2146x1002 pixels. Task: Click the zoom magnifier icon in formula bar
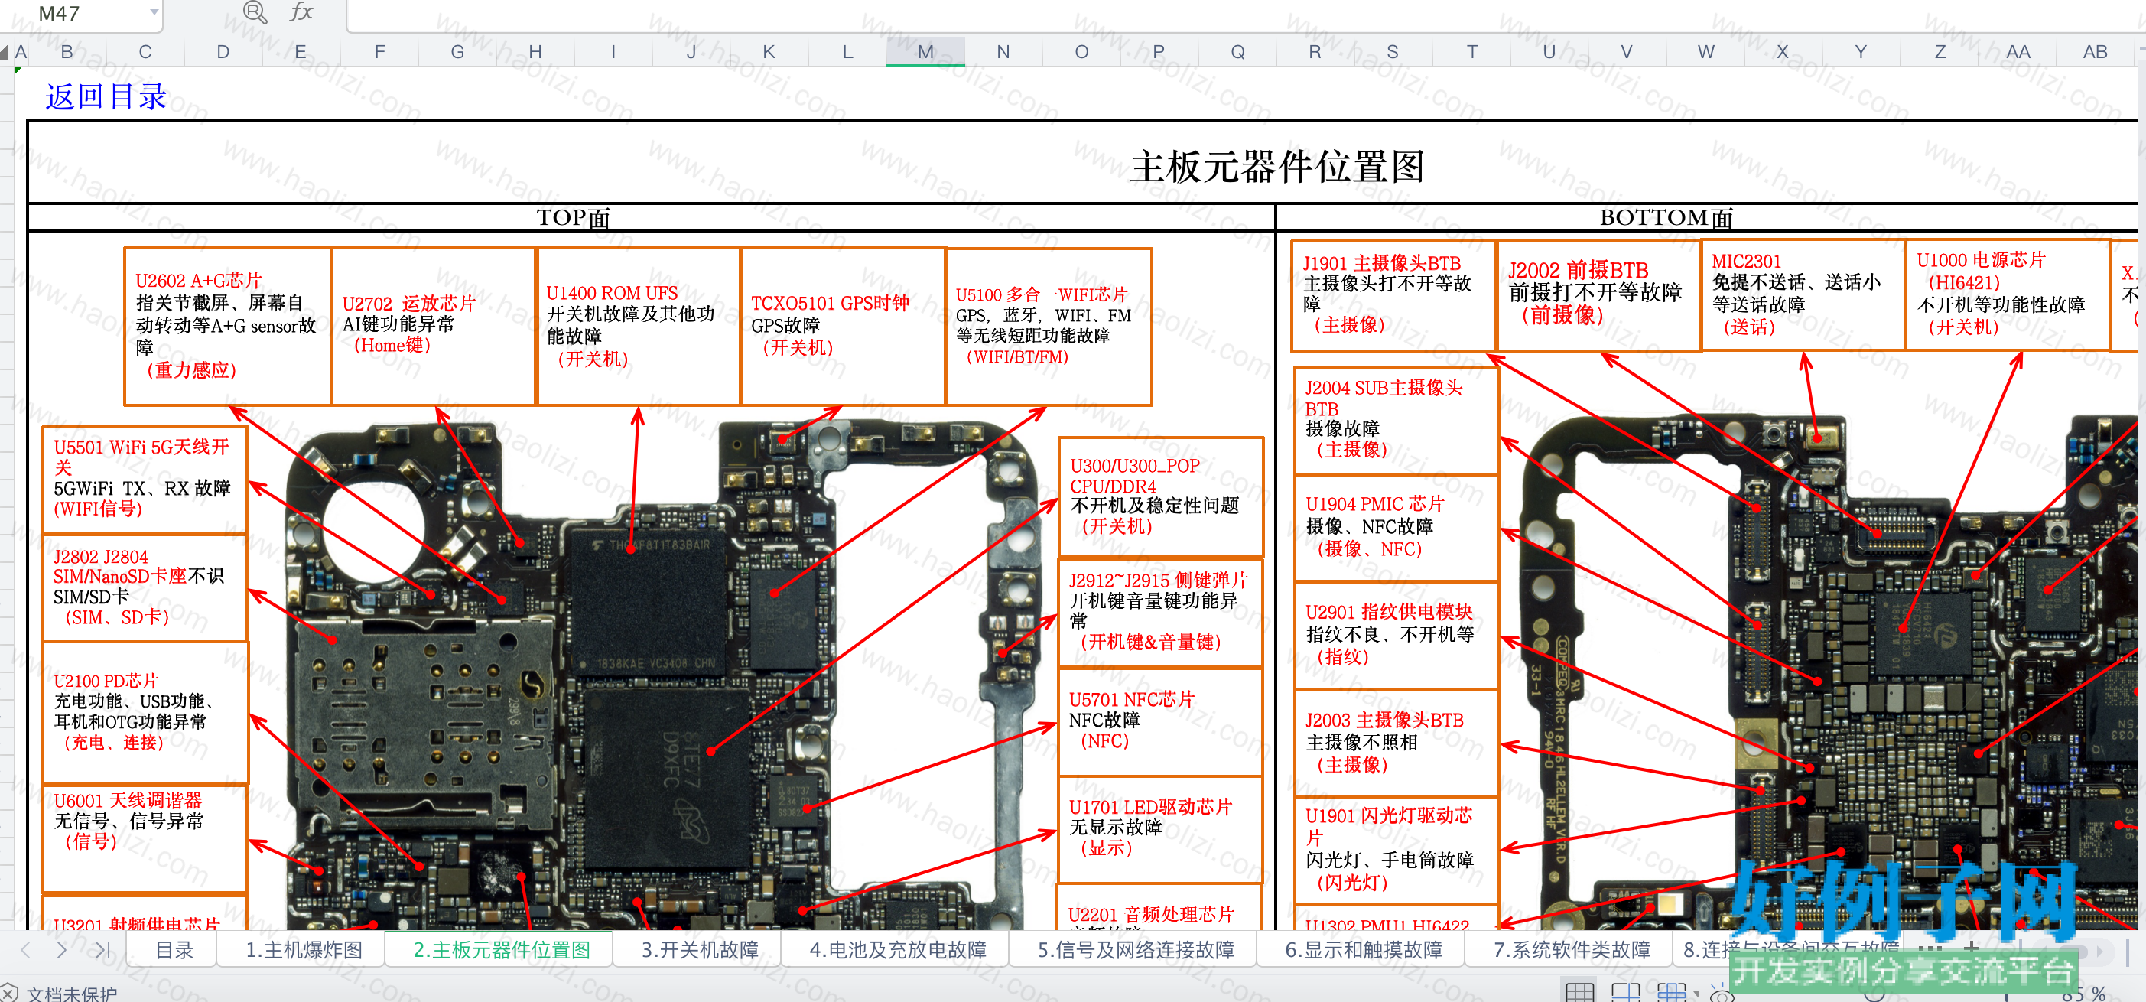tap(254, 11)
